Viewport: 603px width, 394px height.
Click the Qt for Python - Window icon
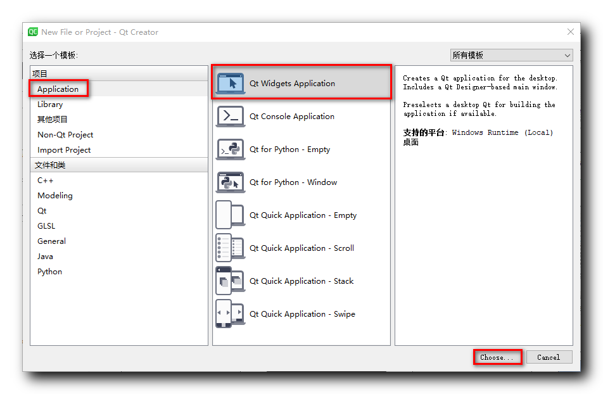pyautogui.click(x=231, y=182)
